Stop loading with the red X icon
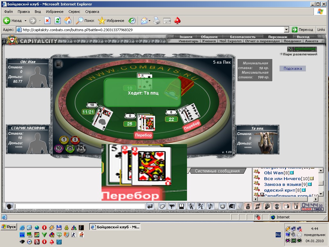329x247 pixels. tap(47, 21)
